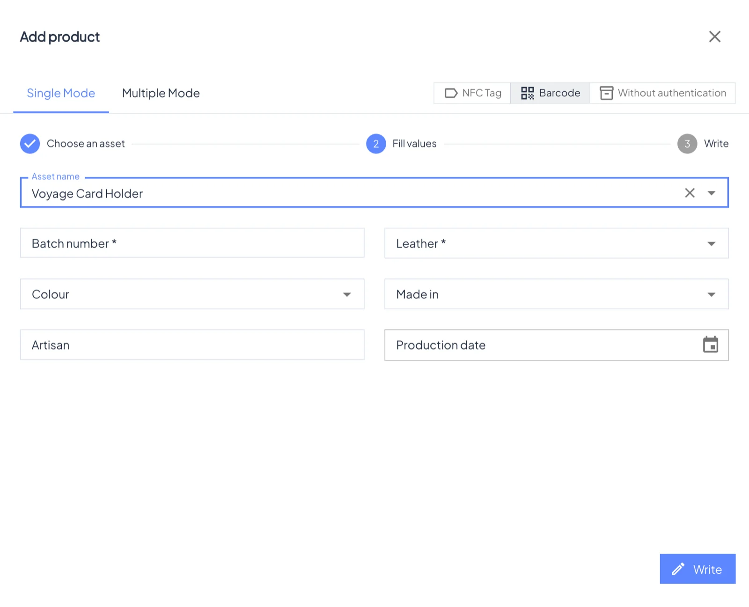Click the step 3 Write circle

tap(687, 144)
